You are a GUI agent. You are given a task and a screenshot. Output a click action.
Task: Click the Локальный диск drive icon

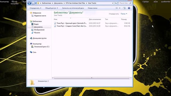point(32,47)
